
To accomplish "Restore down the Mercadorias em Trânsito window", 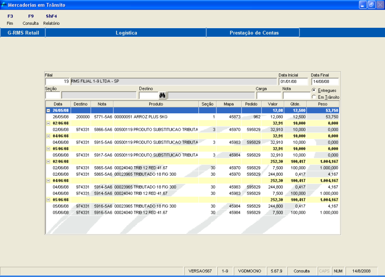I will [x=371, y=5].
